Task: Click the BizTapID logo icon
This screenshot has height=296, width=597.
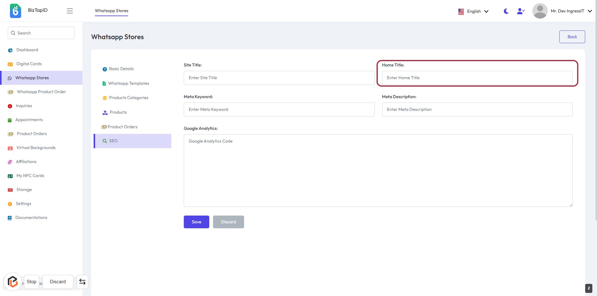Action: [16, 11]
